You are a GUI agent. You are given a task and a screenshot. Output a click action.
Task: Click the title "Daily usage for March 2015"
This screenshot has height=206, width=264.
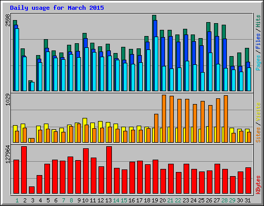coord(57,8)
